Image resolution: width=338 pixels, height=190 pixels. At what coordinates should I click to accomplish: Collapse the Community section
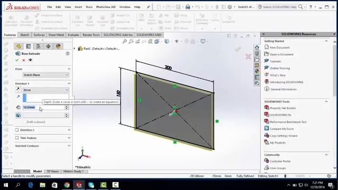326,155
